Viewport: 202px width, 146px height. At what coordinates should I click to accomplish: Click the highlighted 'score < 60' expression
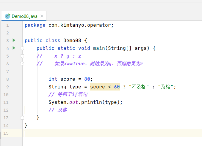coord(105,87)
